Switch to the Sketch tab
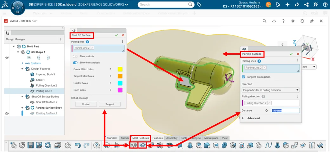The height and width of the screenshot is (153, 330). [125, 138]
